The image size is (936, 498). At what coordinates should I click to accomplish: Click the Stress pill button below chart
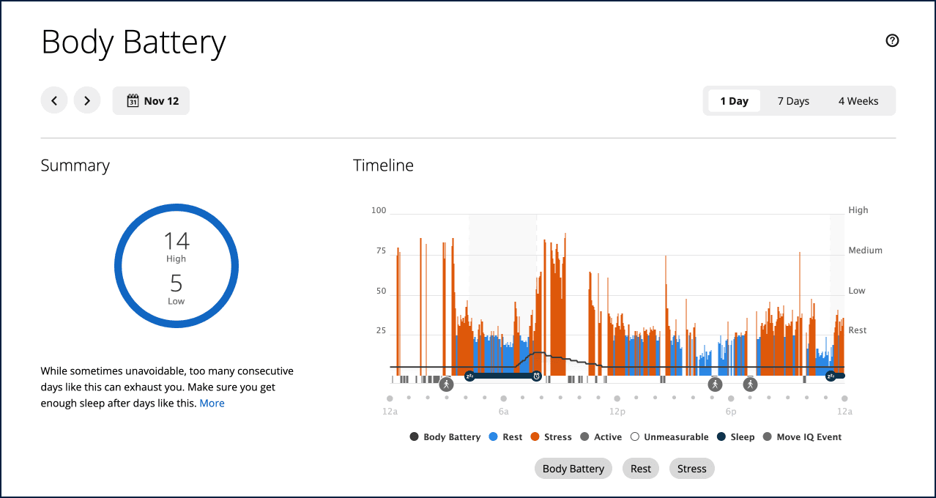tap(692, 469)
